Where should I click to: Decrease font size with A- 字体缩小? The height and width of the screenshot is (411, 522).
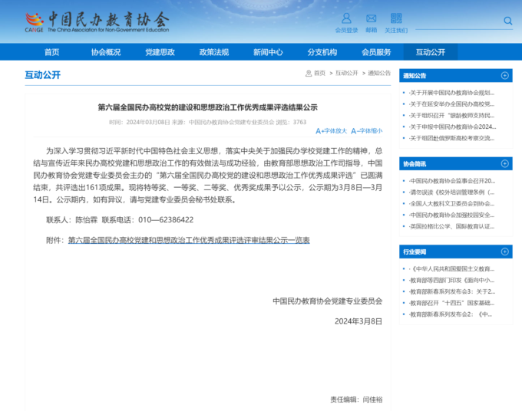(x=366, y=131)
